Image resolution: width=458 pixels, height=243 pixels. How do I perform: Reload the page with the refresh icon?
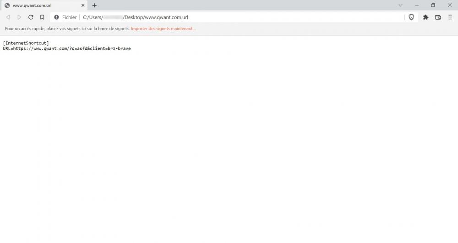(31, 17)
